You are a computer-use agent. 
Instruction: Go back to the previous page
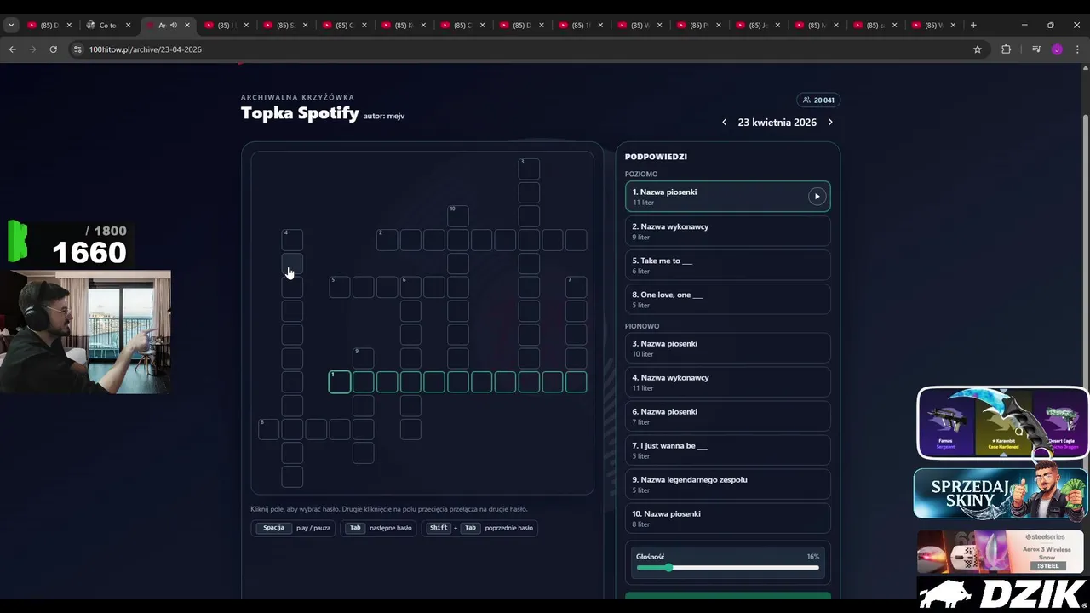pyautogui.click(x=13, y=49)
